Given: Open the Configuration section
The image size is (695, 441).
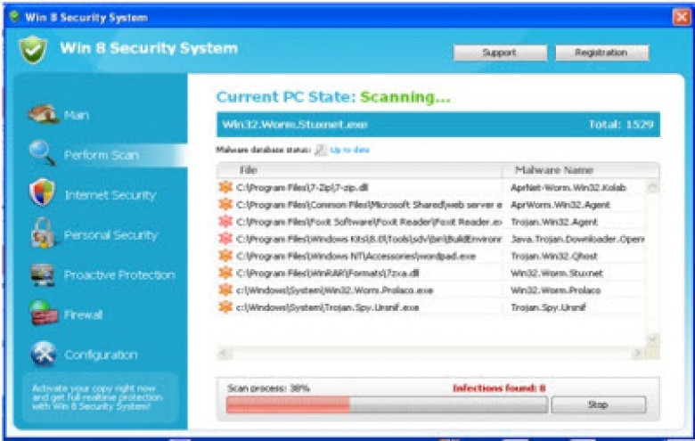Looking at the screenshot, I should [x=101, y=355].
